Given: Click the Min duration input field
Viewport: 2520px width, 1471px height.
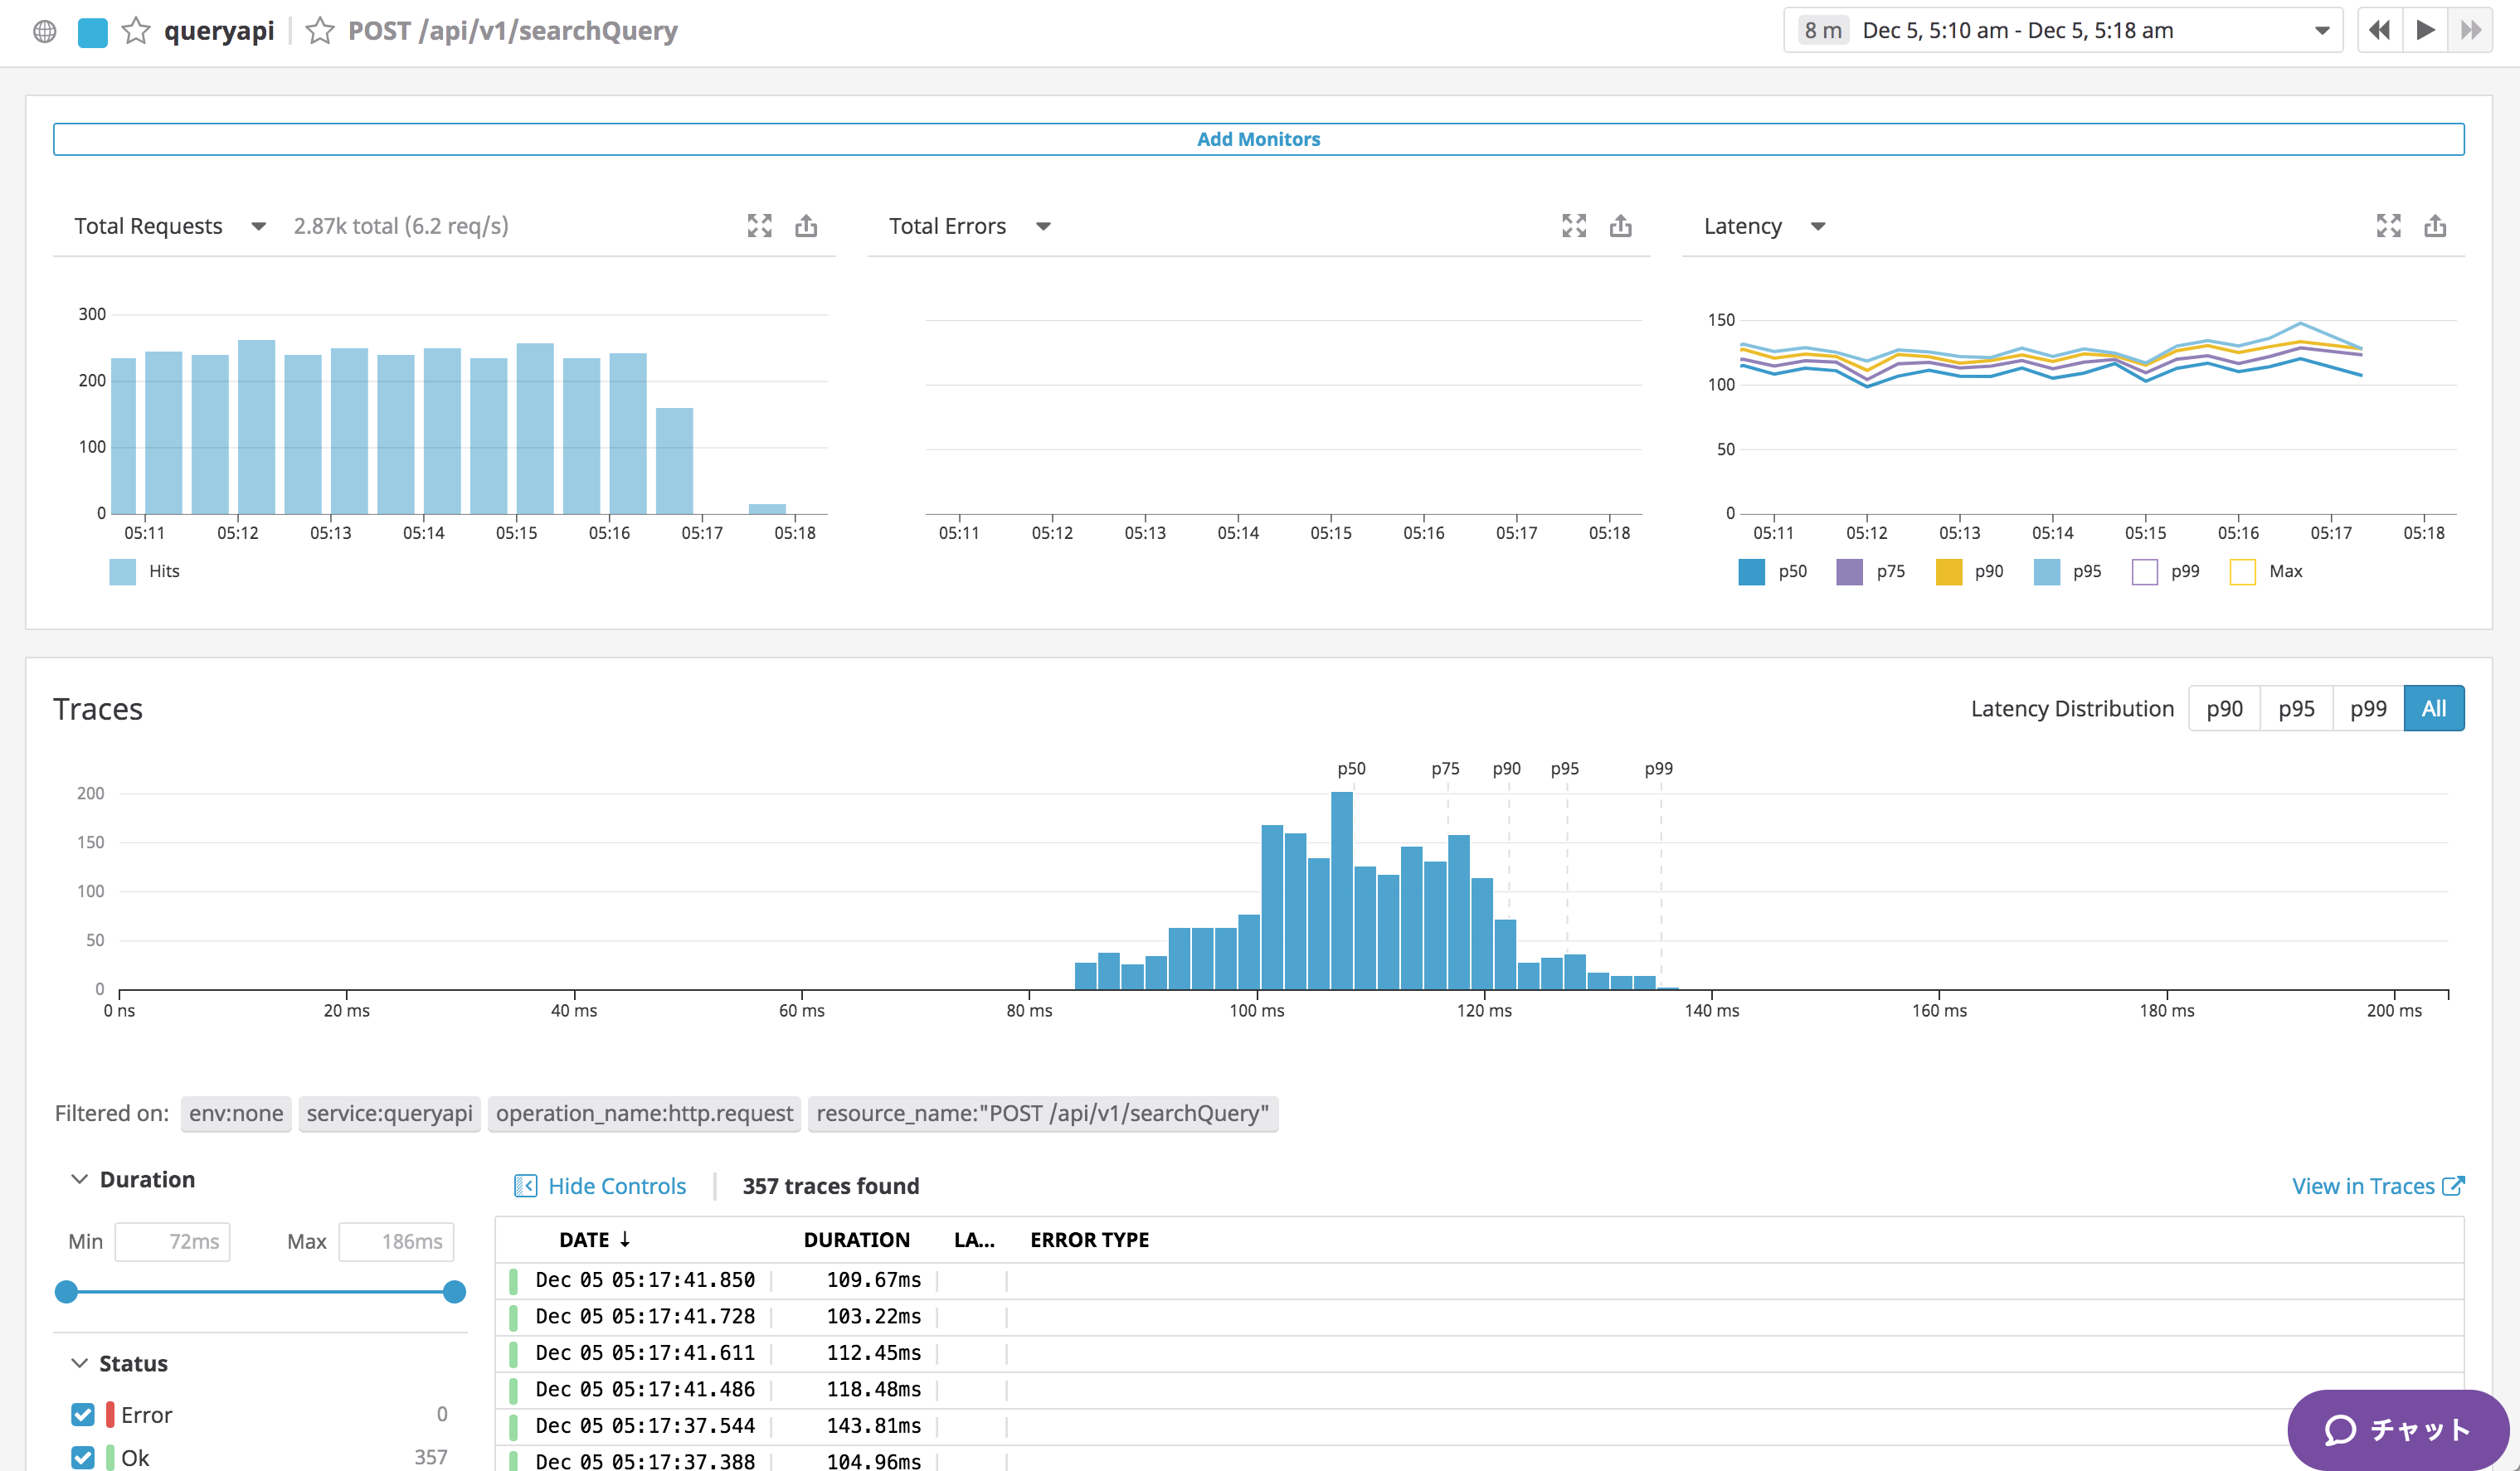Looking at the screenshot, I should (x=173, y=1241).
